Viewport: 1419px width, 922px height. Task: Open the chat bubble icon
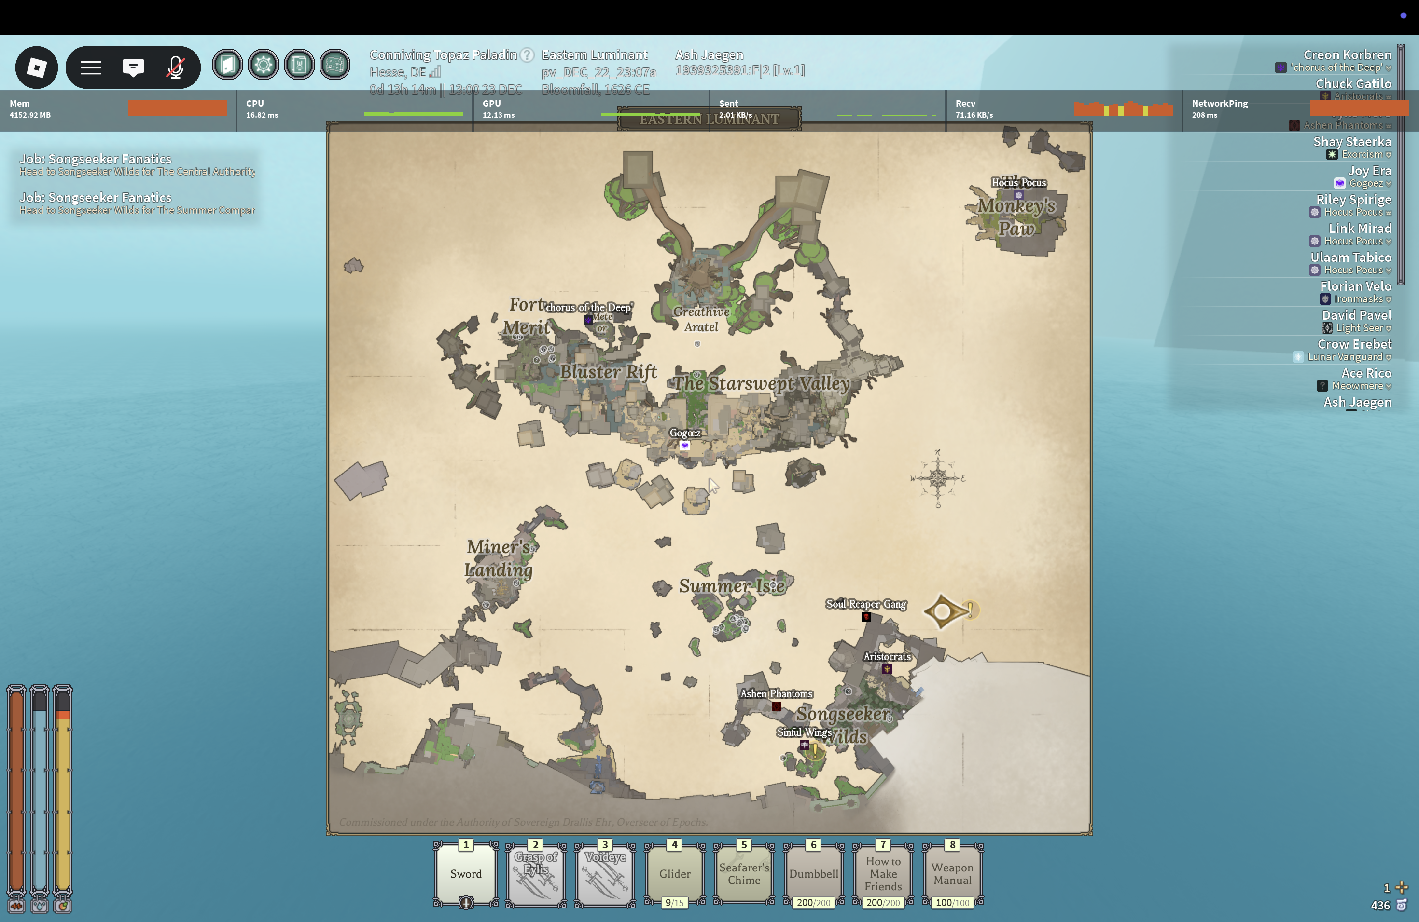pos(133,68)
